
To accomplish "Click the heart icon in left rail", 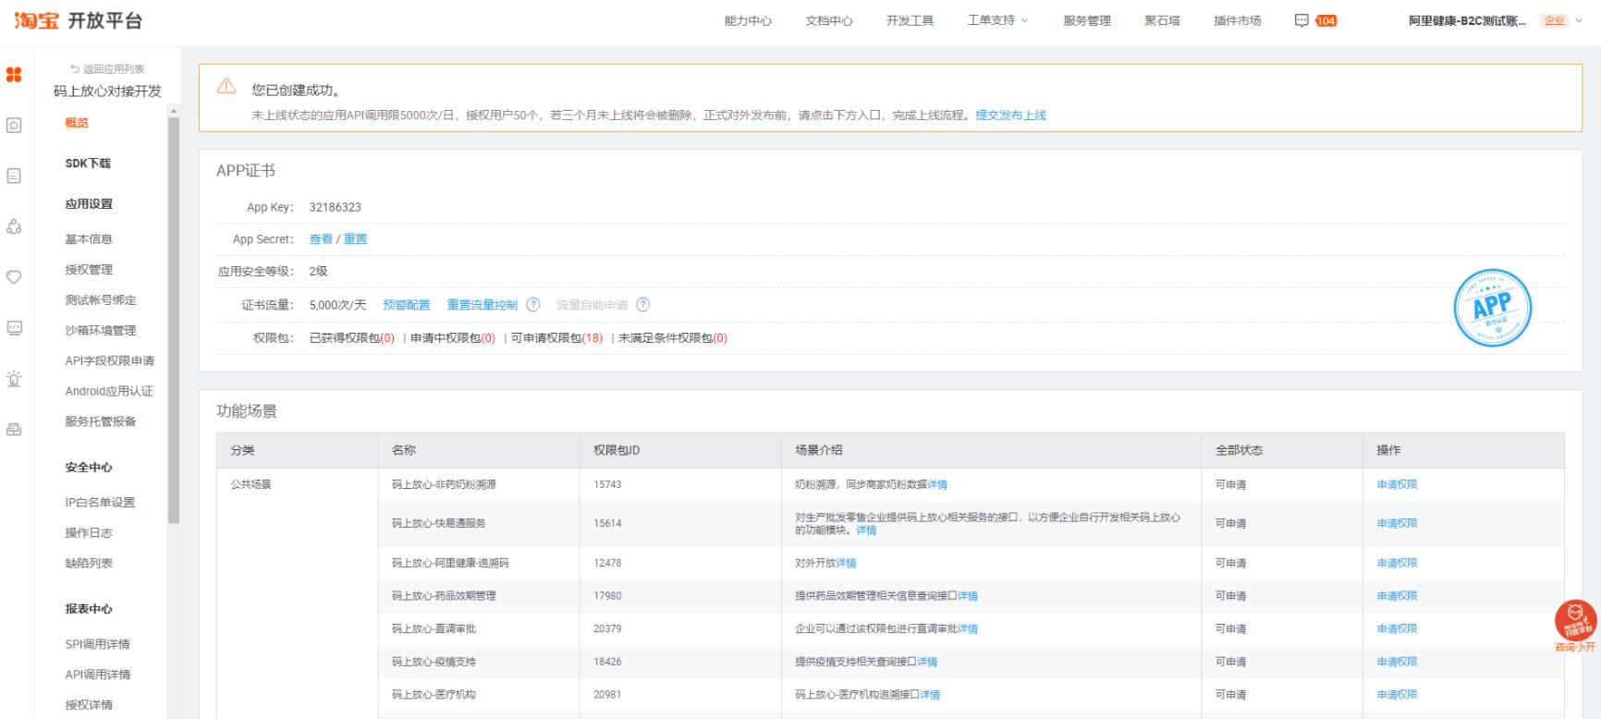I will (x=14, y=276).
